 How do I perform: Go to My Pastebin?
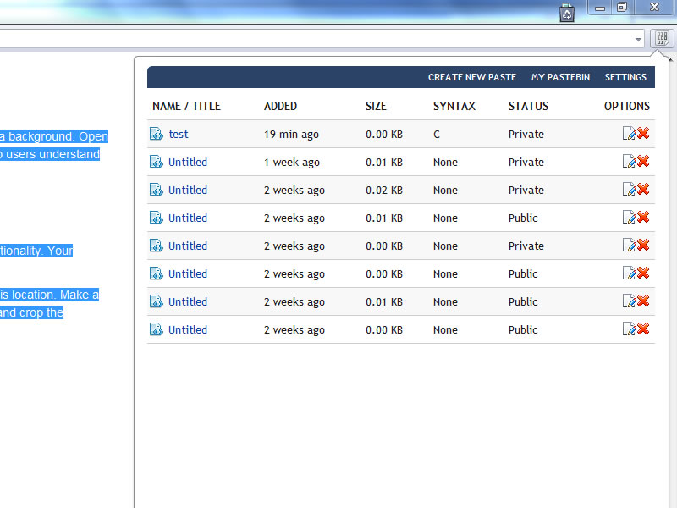(560, 77)
